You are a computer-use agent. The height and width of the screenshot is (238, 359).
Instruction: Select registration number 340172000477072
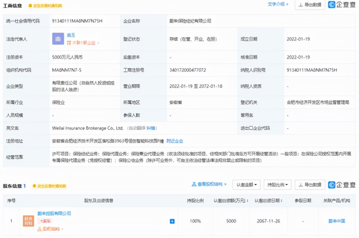pyautogui.click(x=188, y=70)
